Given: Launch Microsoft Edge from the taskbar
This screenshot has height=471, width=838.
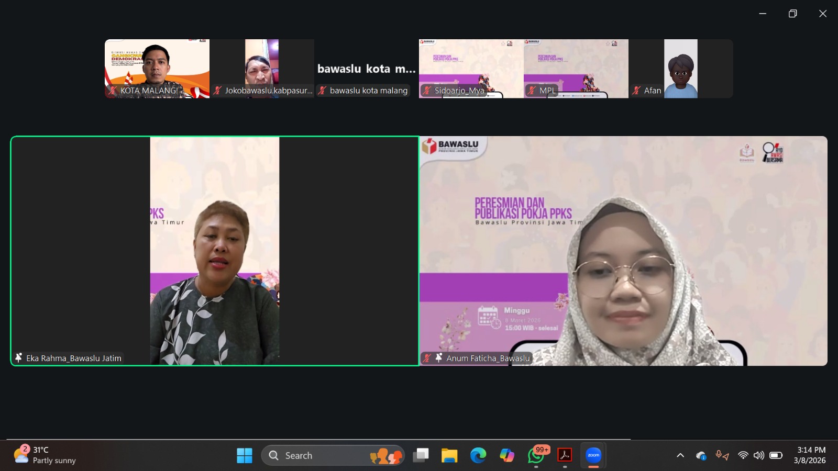Looking at the screenshot, I should tap(478, 455).
